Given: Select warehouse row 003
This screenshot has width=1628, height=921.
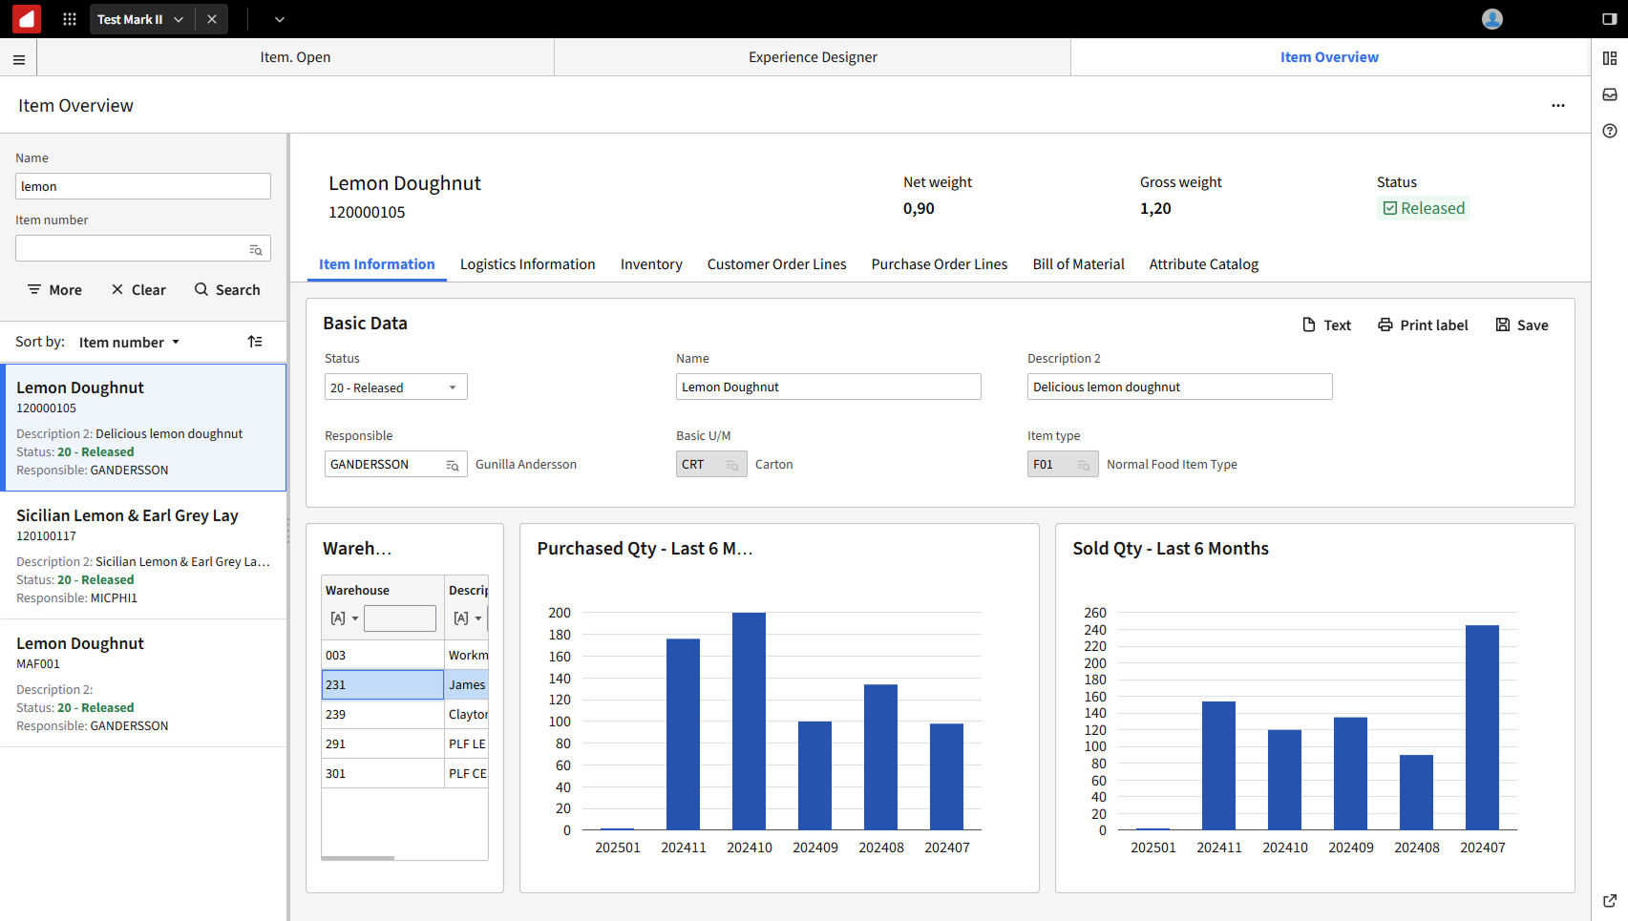Looking at the screenshot, I should [x=383, y=656].
